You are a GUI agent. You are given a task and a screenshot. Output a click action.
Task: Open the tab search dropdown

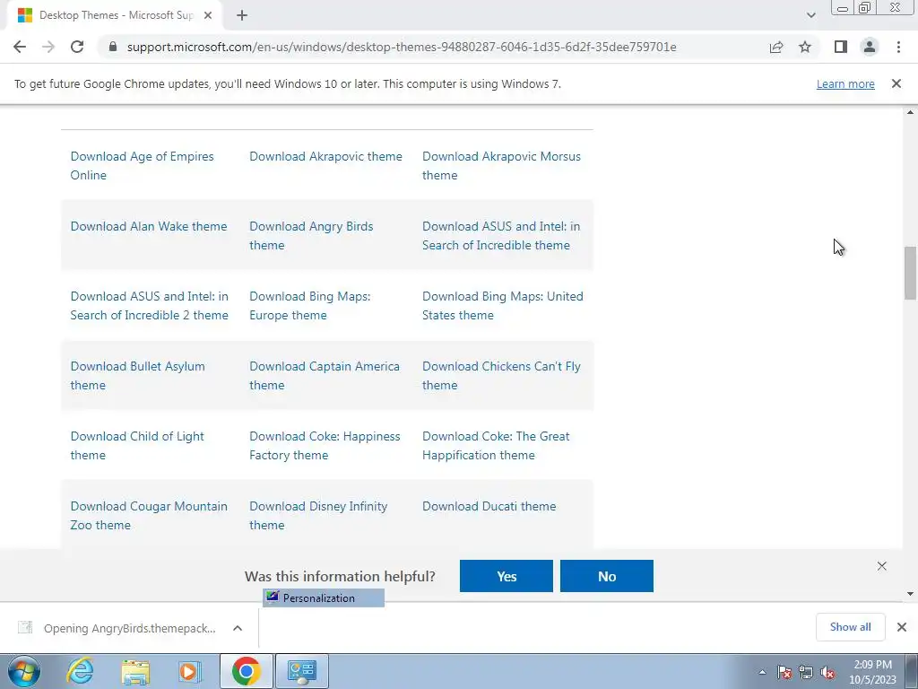(810, 15)
